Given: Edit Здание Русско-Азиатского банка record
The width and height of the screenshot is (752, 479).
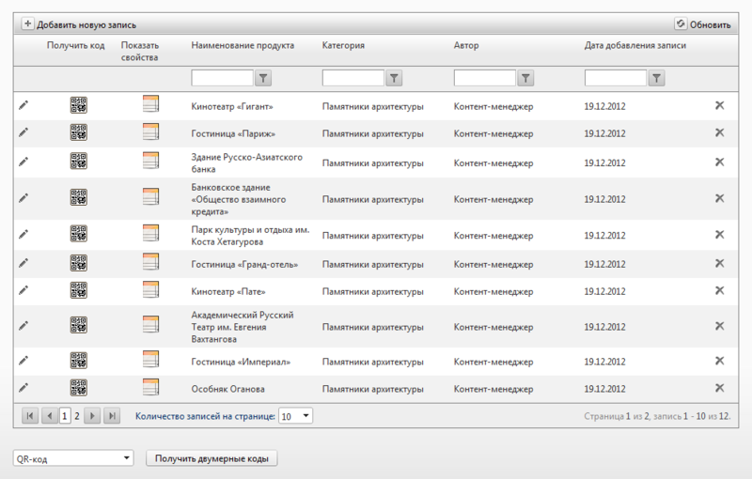Looking at the screenshot, I should click(x=23, y=162).
